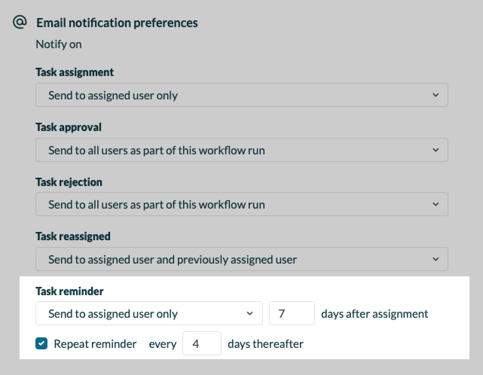Click the 'Task approval' section label
483x375 pixels.
69,127
